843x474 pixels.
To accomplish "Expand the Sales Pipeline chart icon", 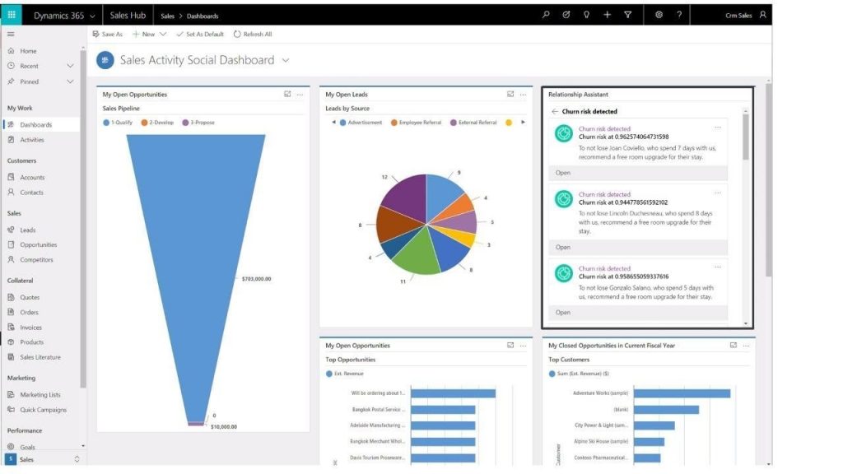I will tap(287, 94).
